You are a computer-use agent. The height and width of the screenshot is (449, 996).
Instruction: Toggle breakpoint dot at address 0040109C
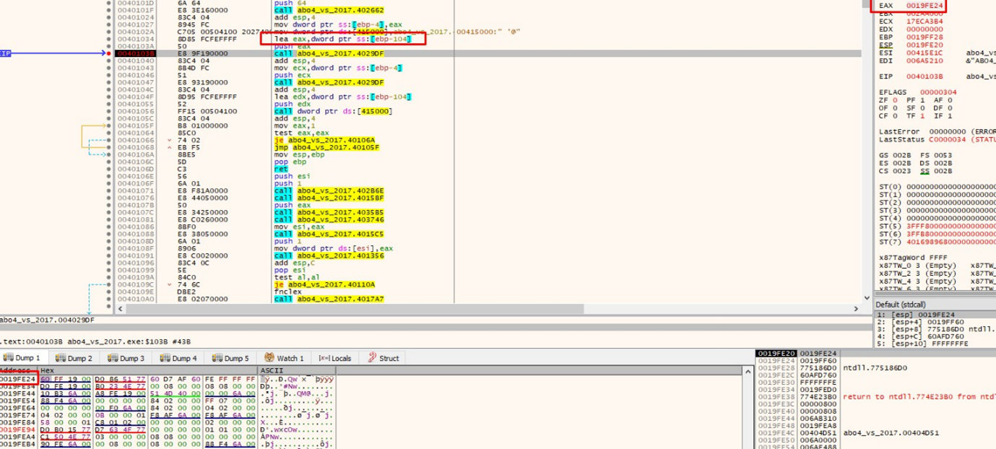(109, 284)
